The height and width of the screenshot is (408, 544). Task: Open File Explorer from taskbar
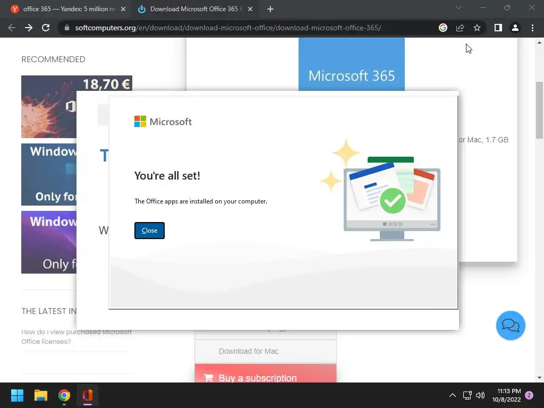point(40,395)
